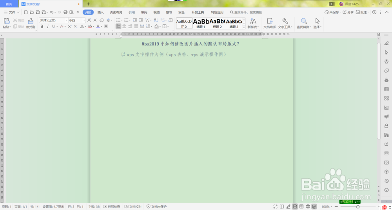Click the font color A swatch
Screen dimensions: 392x210
98,27
